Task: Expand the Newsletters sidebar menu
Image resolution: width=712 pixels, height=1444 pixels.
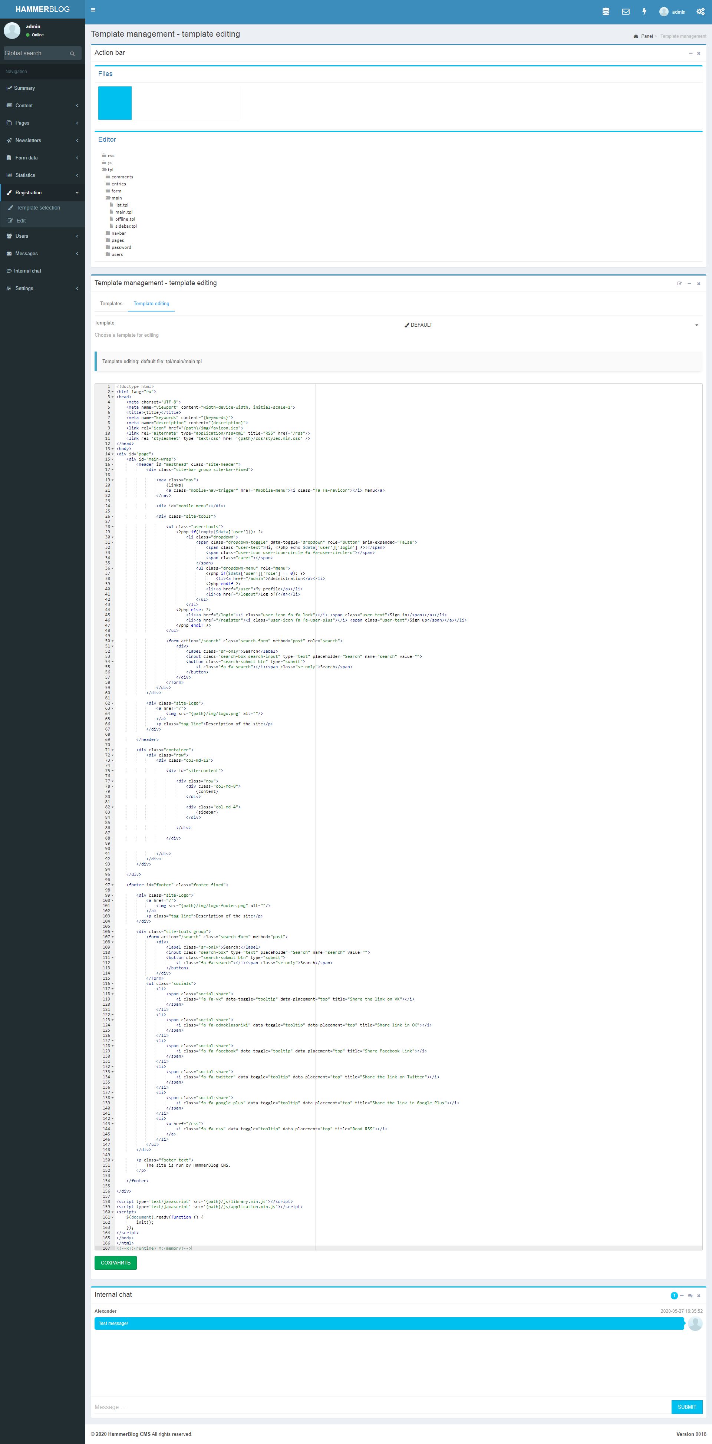Action: 43,140
